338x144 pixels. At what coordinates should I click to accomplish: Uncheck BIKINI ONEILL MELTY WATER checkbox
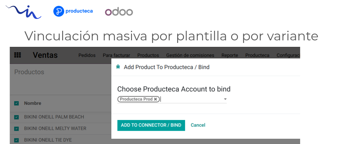(16, 129)
